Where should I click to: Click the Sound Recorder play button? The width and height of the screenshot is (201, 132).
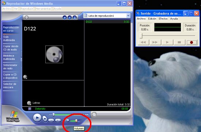point(167,42)
